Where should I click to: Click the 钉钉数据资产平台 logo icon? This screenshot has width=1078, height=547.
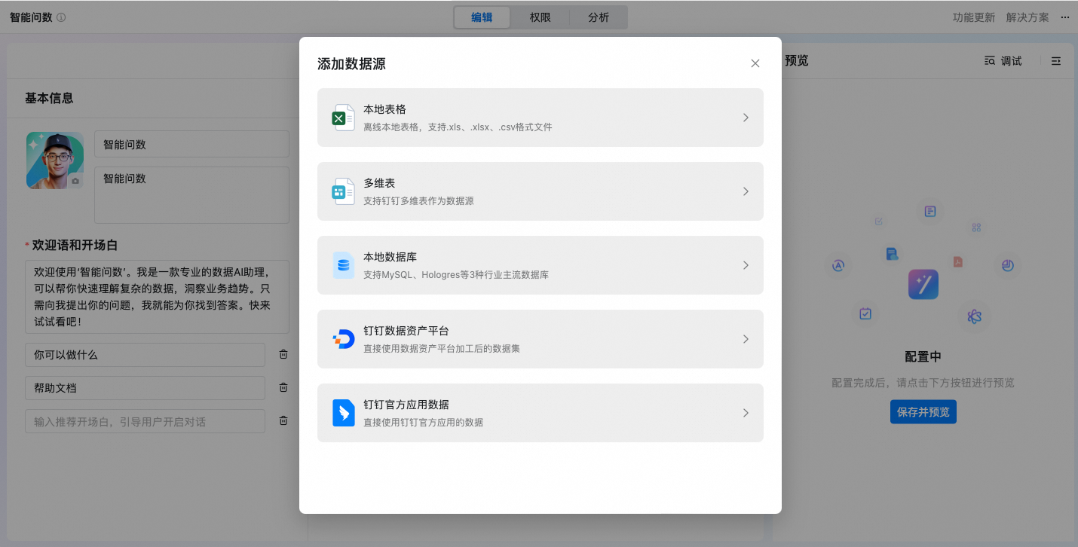coord(344,339)
